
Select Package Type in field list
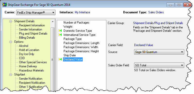(x=72, y=39)
